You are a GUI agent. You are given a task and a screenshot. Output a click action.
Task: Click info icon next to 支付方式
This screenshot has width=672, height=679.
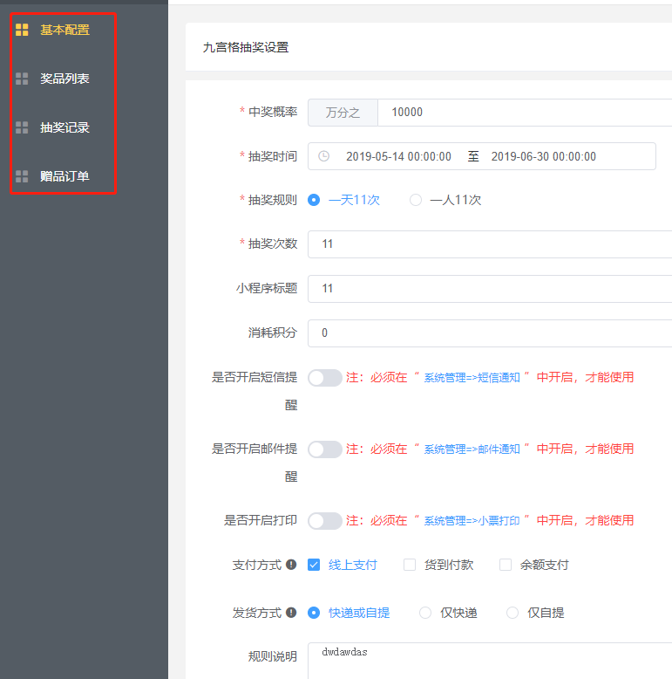point(291,565)
